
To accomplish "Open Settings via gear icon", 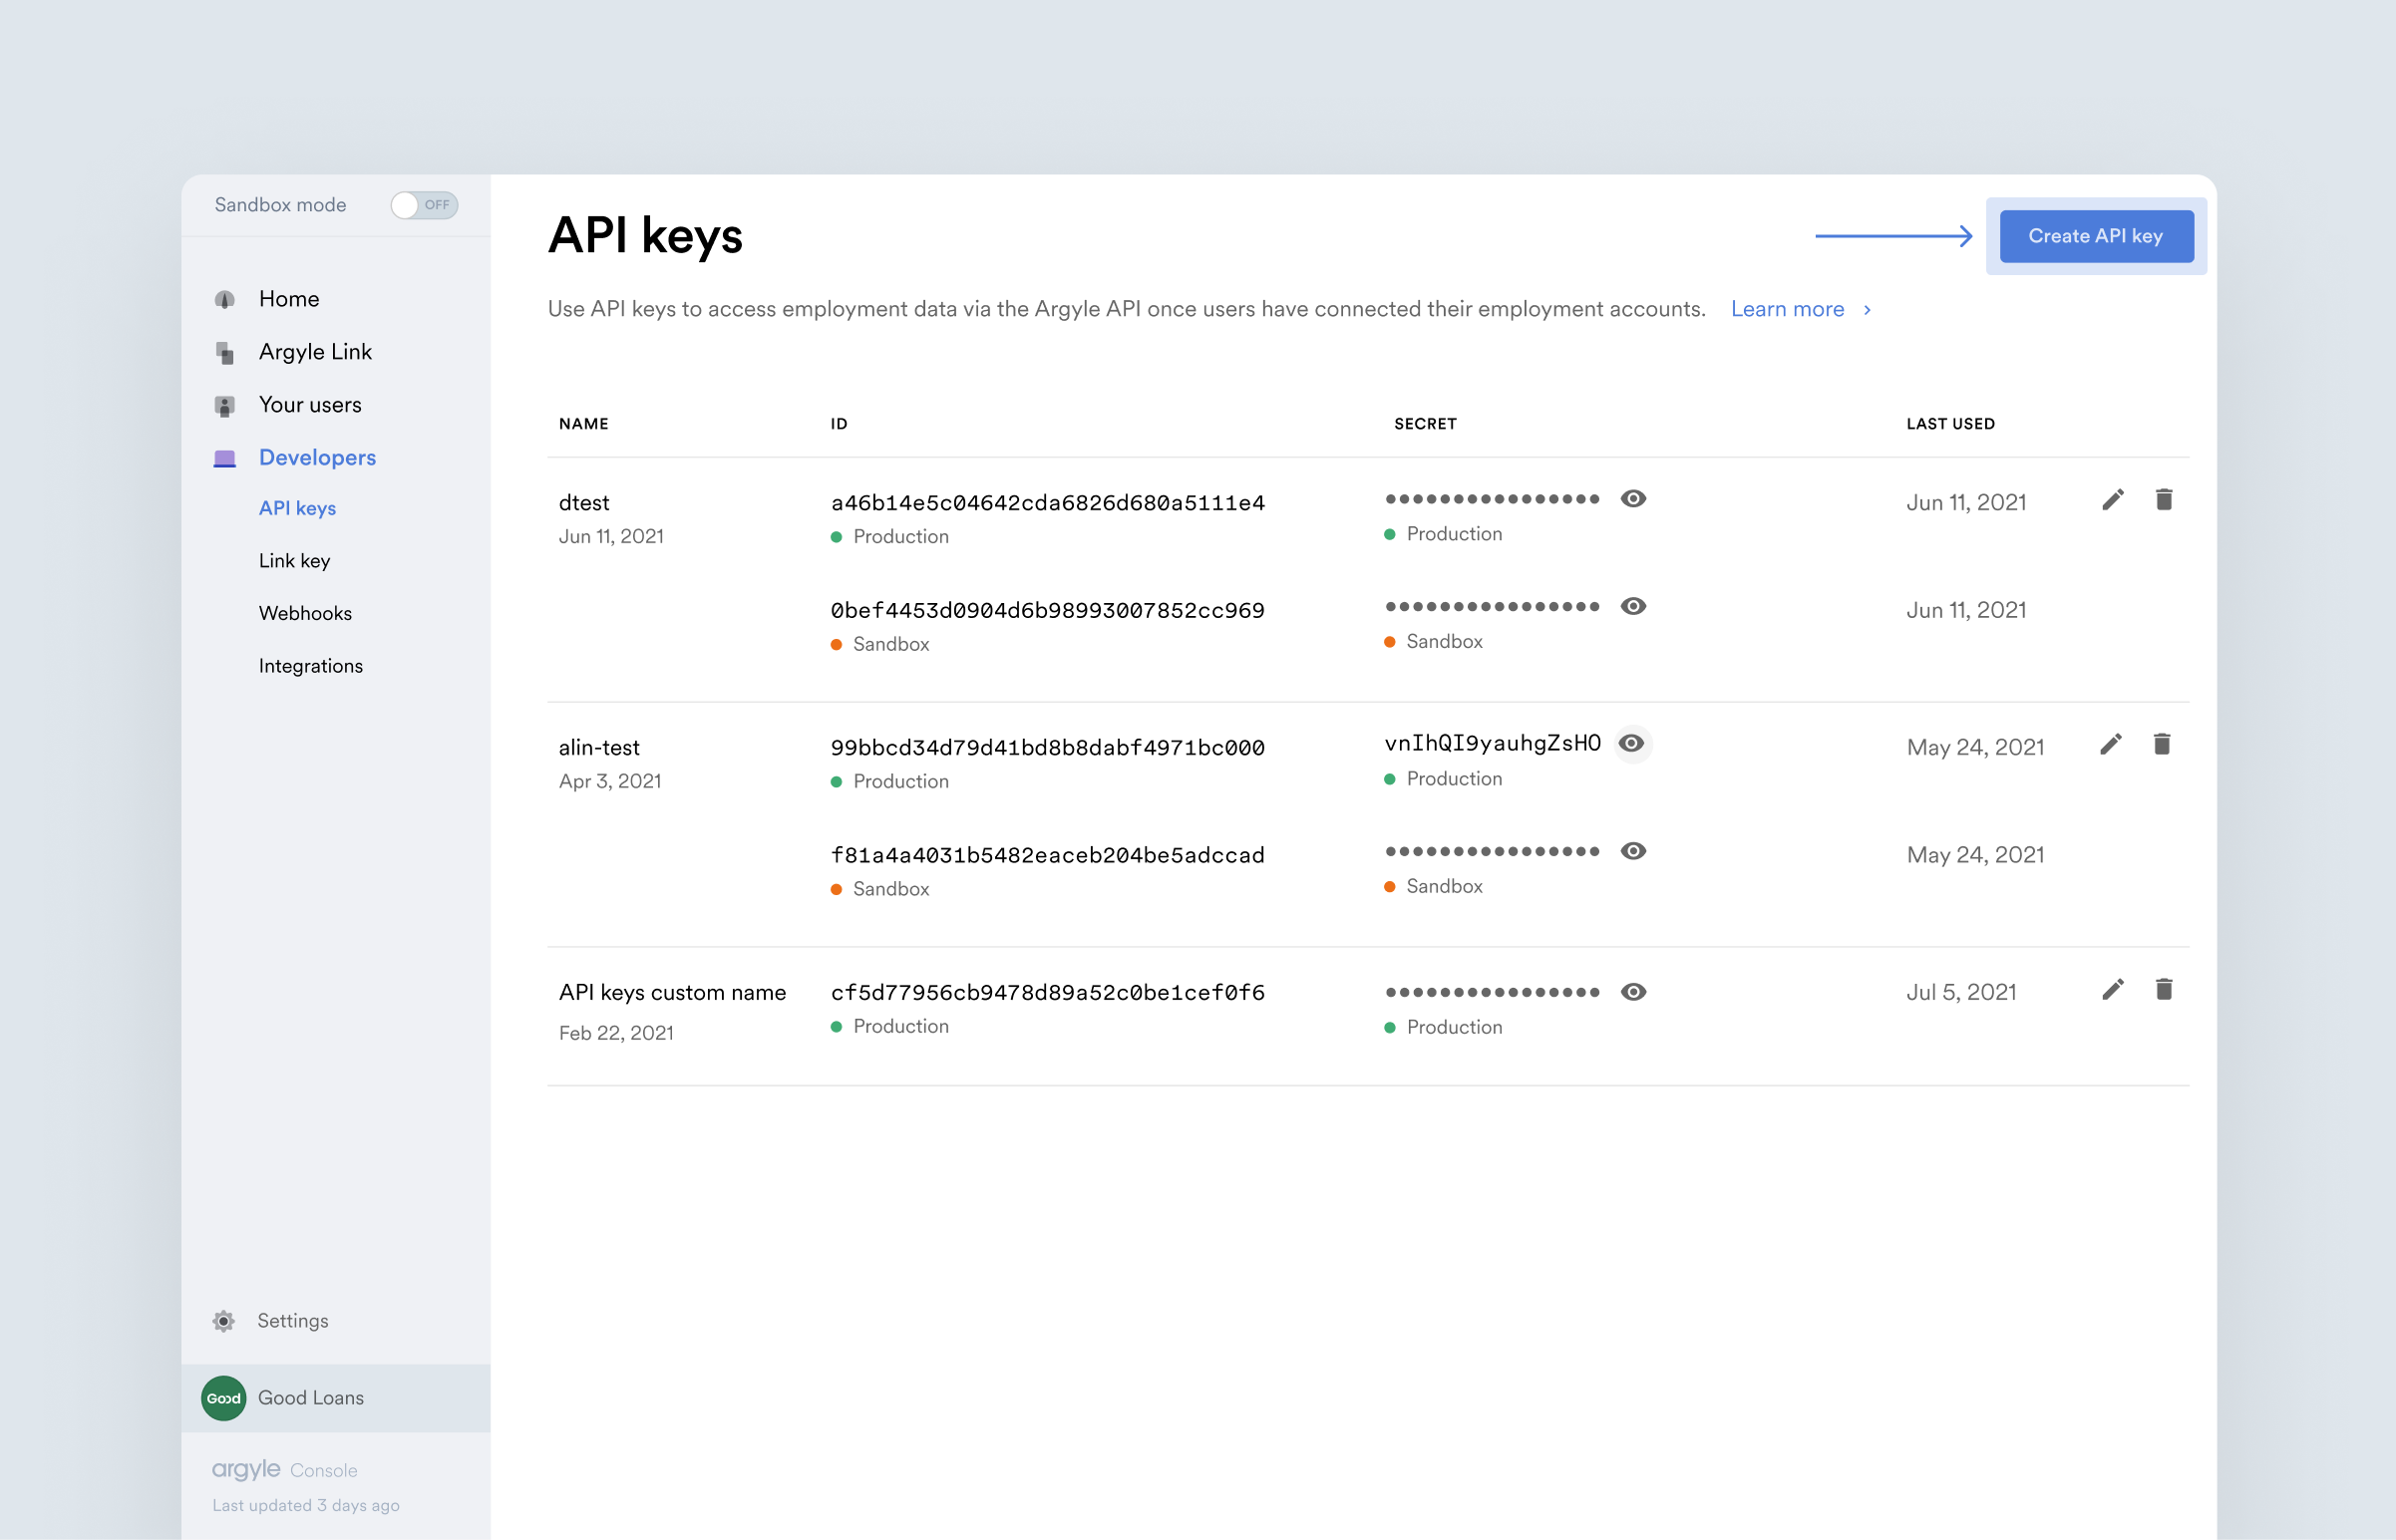I will (x=224, y=1321).
